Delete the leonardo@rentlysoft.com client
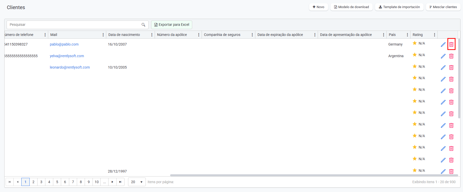Viewport: 463px width, 192px height. pos(451,68)
